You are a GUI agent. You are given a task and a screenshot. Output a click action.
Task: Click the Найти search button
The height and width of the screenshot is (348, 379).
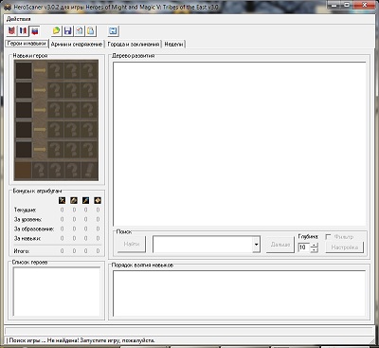click(x=132, y=244)
